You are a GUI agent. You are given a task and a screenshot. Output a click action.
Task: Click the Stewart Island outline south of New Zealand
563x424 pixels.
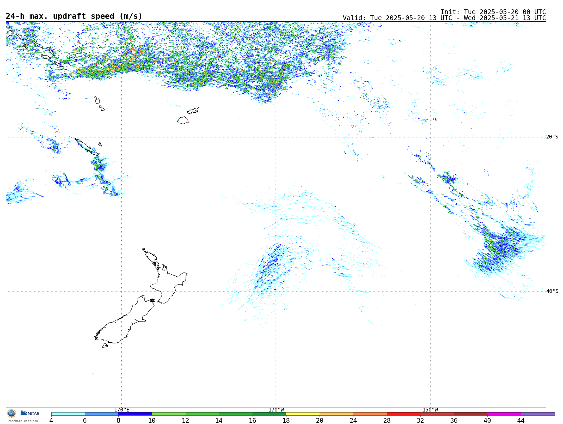pos(105,346)
